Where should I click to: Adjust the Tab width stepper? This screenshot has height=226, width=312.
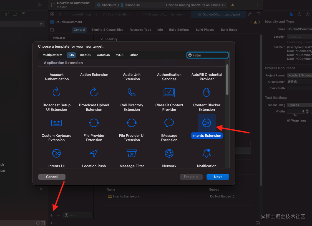307,111
